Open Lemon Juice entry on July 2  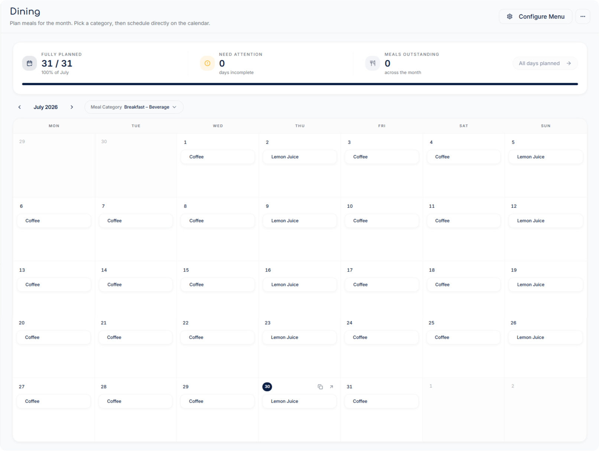coord(300,157)
